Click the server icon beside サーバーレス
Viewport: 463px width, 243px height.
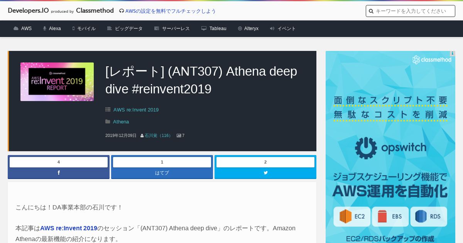[157, 29]
